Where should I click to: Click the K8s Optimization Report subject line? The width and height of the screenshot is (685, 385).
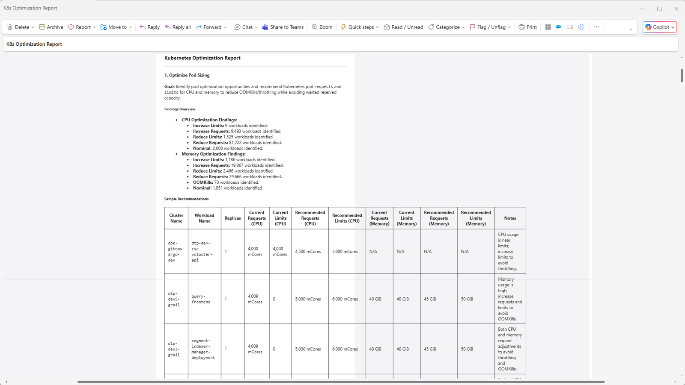click(34, 44)
